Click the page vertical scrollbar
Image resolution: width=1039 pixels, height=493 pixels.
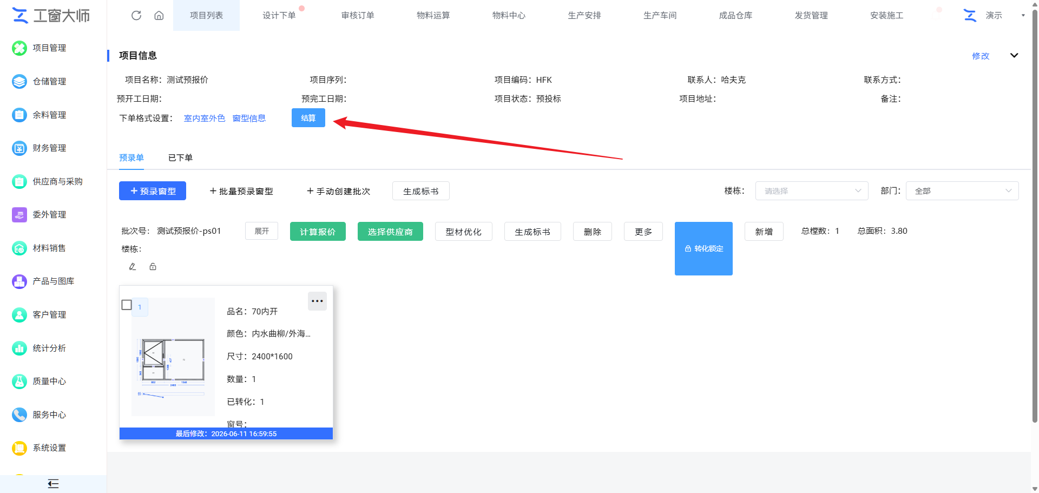pyautogui.click(x=1035, y=216)
